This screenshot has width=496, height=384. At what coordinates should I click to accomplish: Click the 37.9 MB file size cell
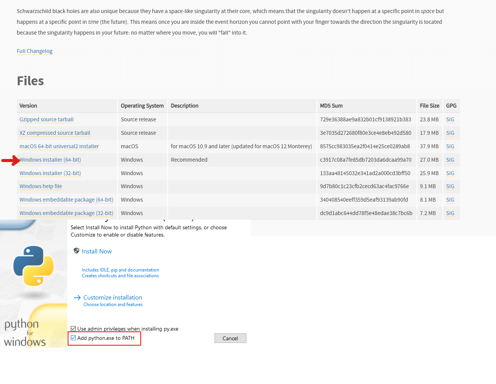[429, 146]
